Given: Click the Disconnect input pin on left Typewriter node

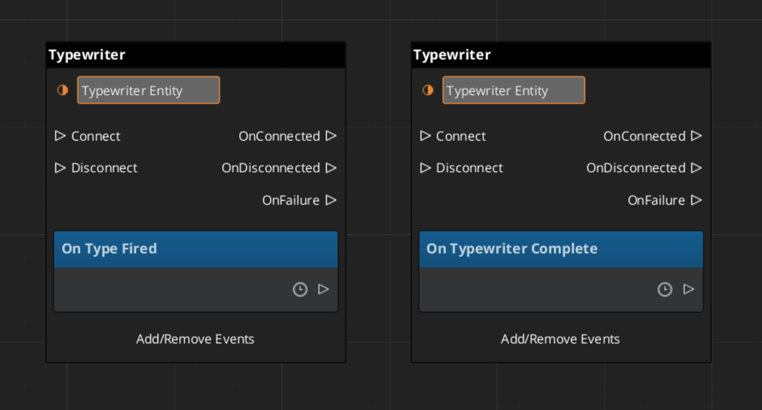Looking at the screenshot, I should (60, 168).
